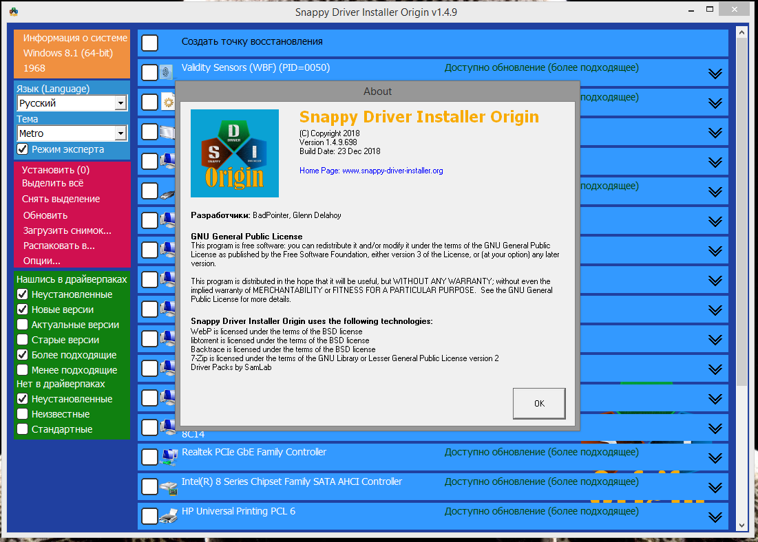
Task: Select the Validity Sensors (WBF) driver checkbox
Action: point(150,72)
